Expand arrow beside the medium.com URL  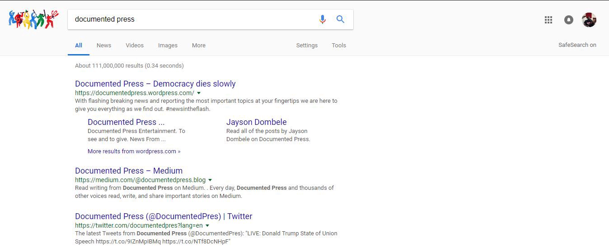tap(211, 180)
